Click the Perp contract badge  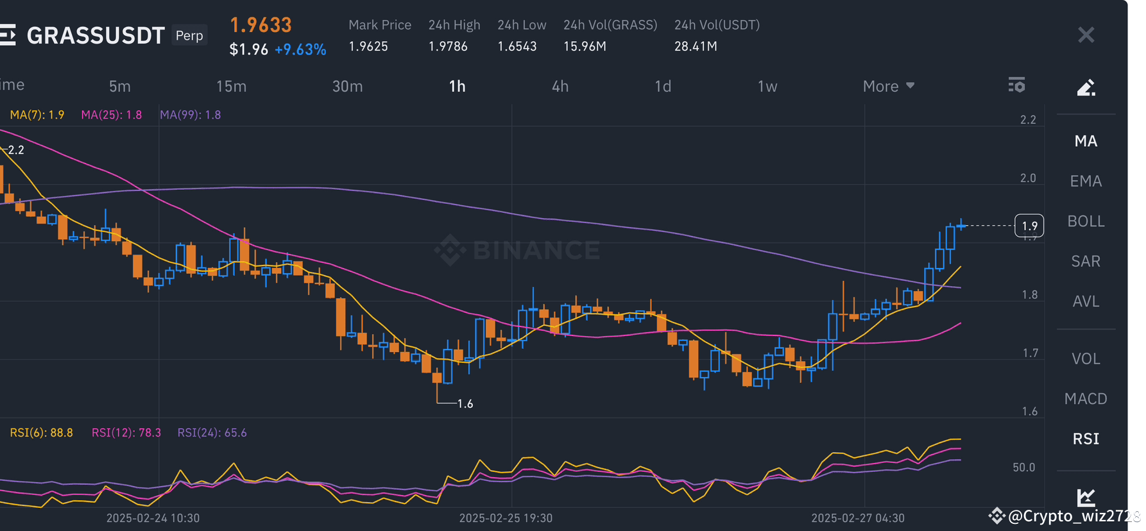pos(189,35)
